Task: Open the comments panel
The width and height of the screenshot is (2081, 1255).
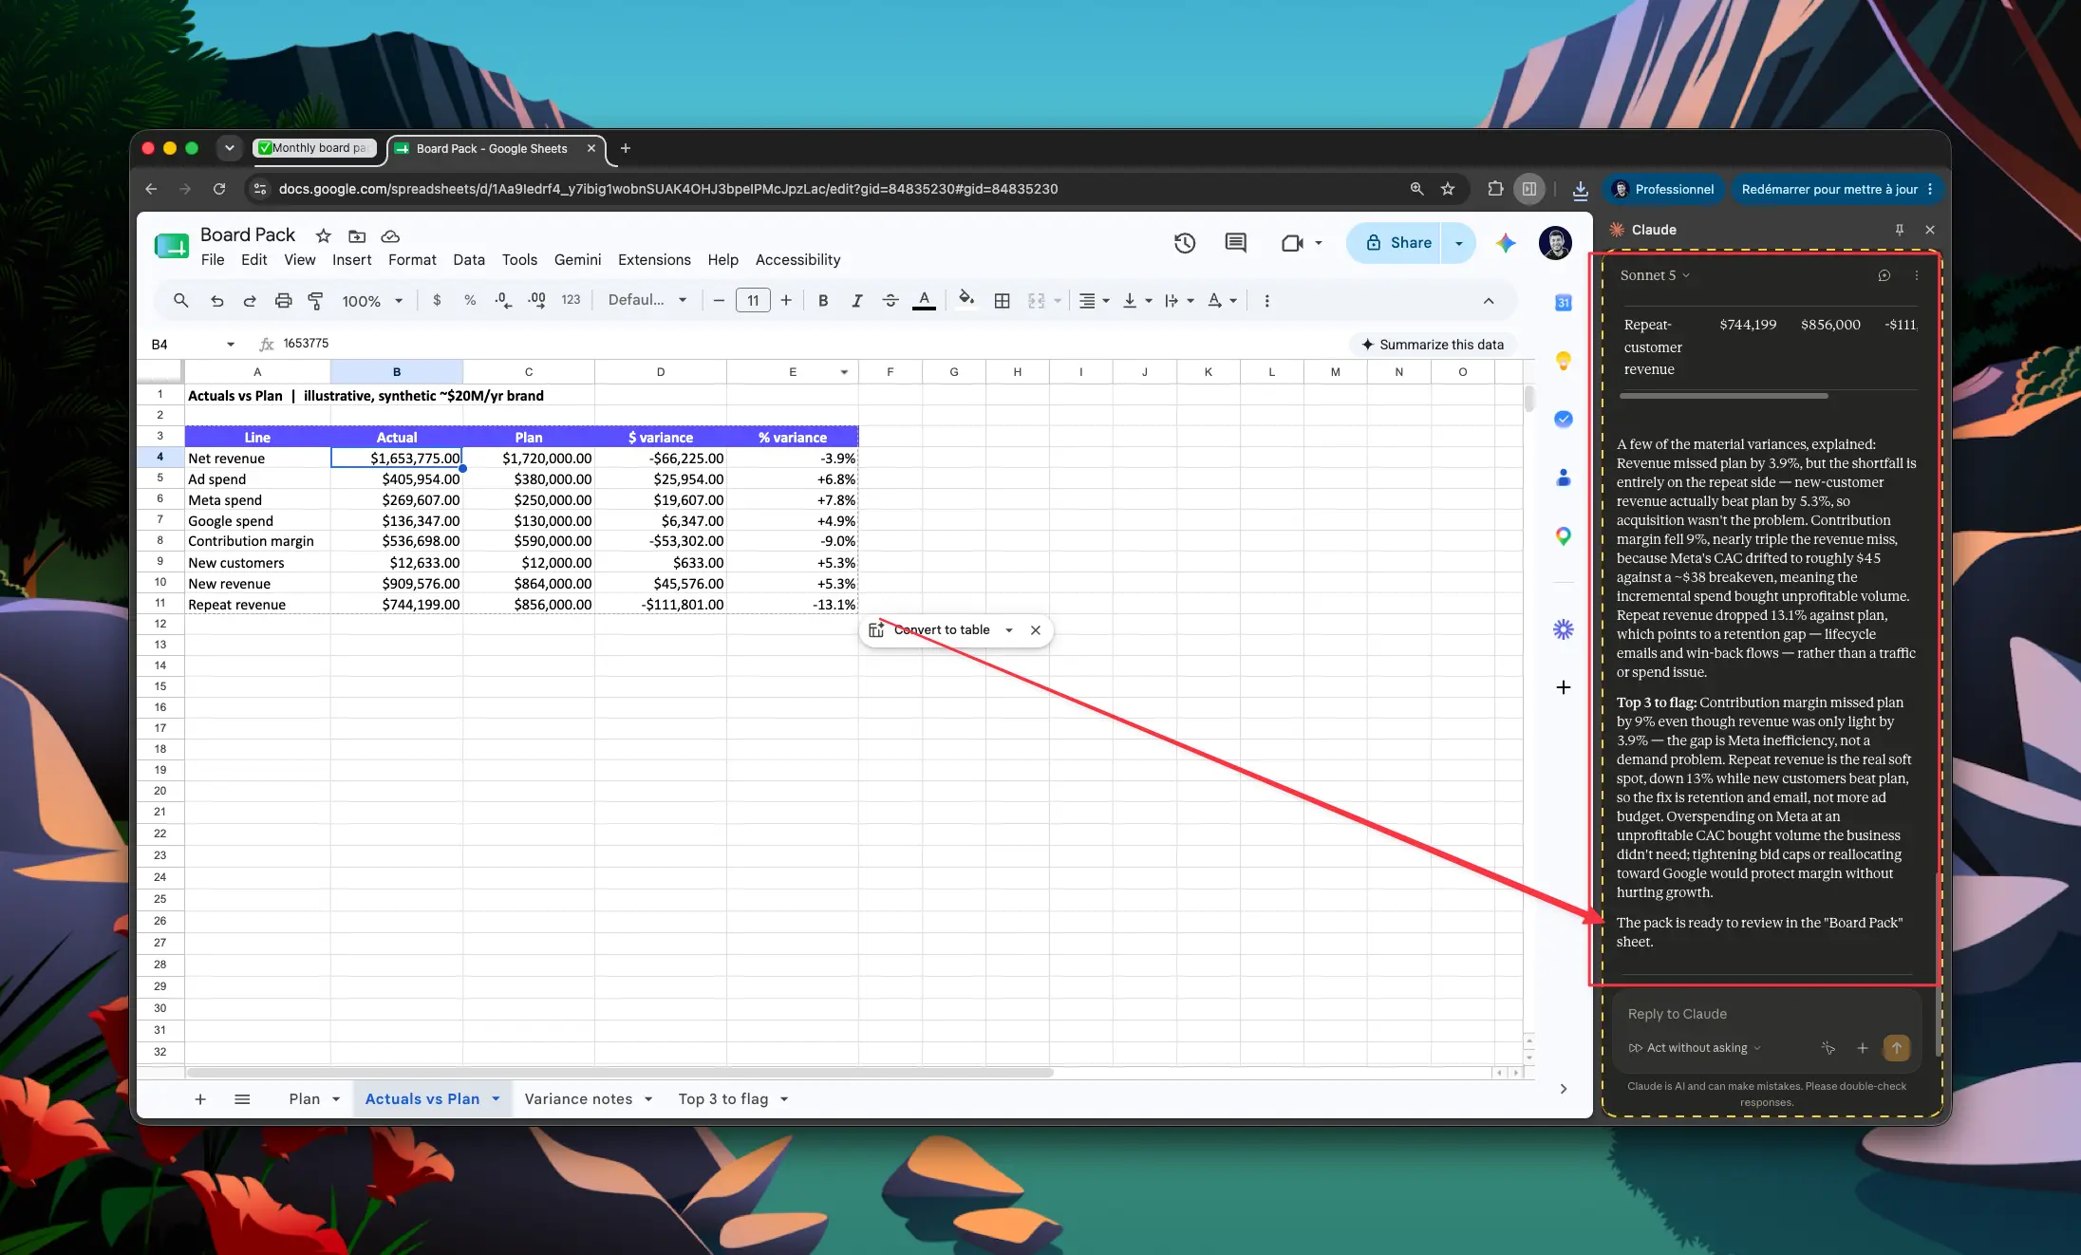Action: click(x=1235, y=243)
